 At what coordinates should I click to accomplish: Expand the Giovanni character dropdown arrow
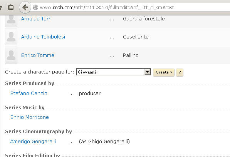[148, 72]
